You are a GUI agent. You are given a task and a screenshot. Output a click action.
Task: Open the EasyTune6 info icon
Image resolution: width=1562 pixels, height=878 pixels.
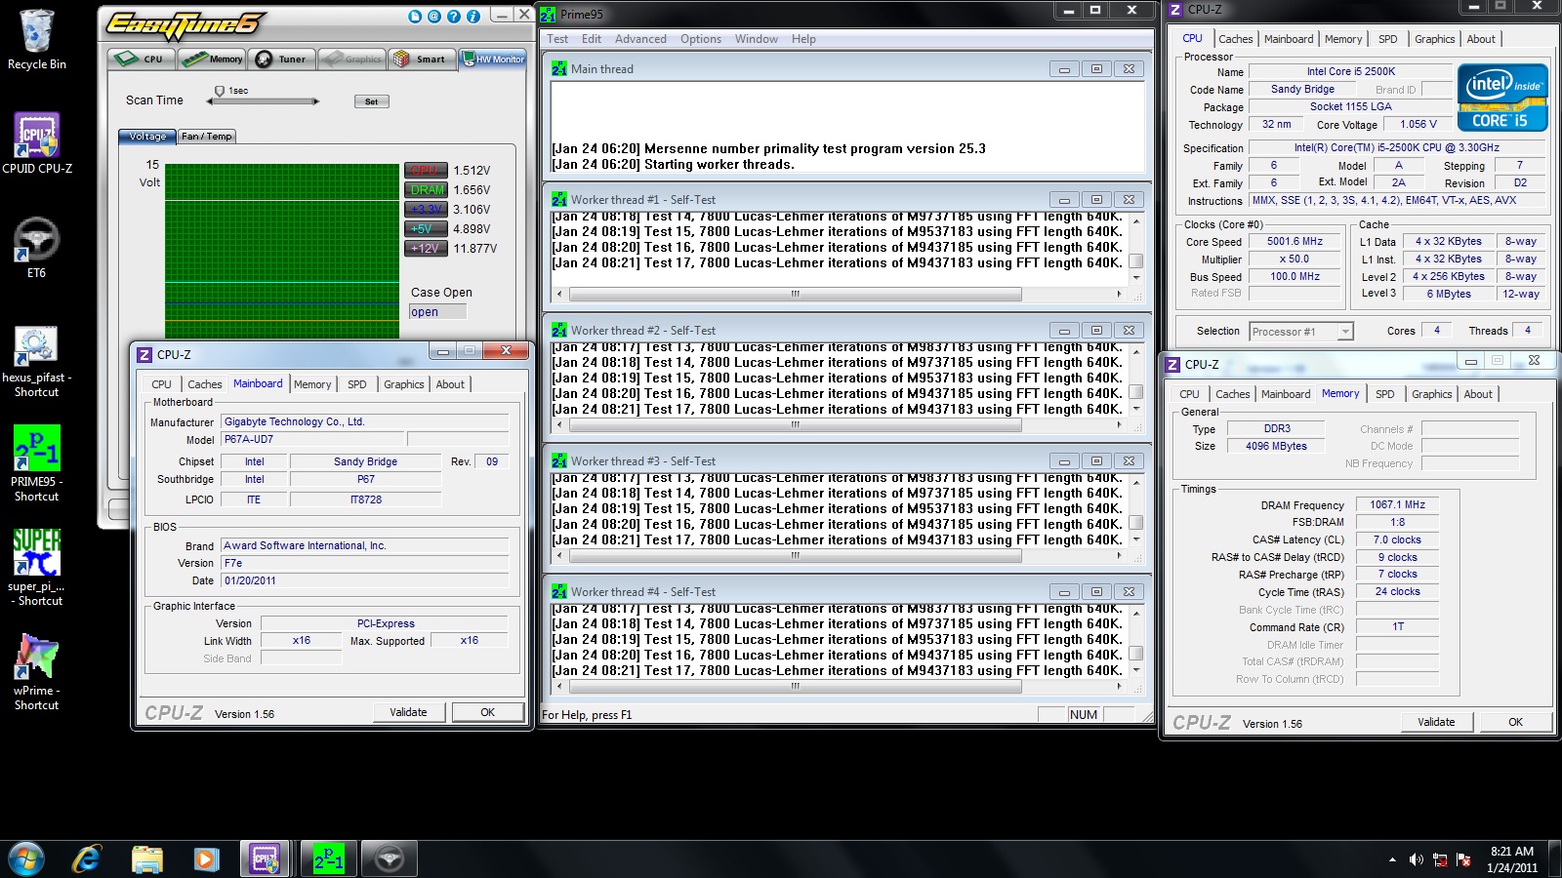point(473,16)
